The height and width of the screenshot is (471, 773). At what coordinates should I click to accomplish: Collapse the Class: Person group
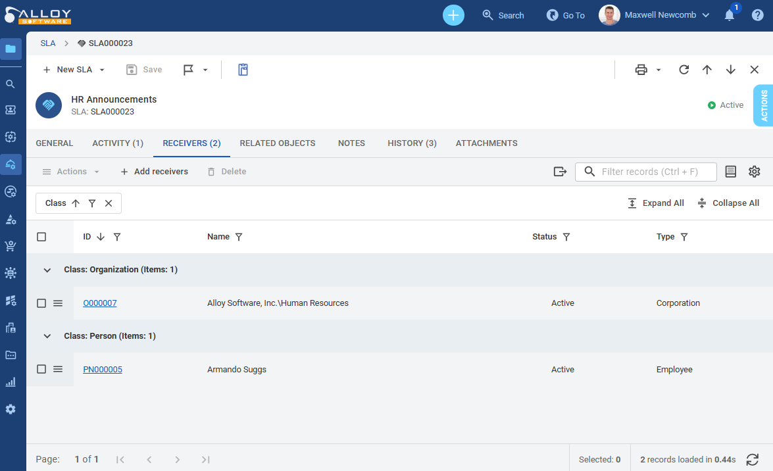pyautogui.click(x=47, y=336)
